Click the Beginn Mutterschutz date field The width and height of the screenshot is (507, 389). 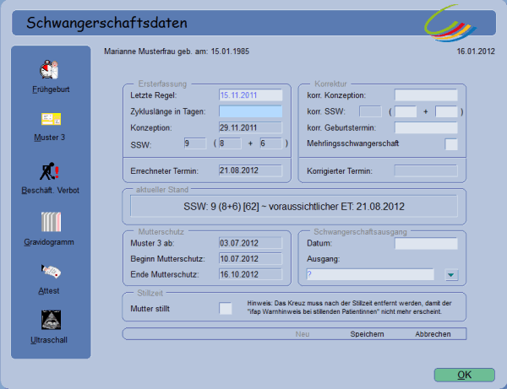[x=251, y=258]
